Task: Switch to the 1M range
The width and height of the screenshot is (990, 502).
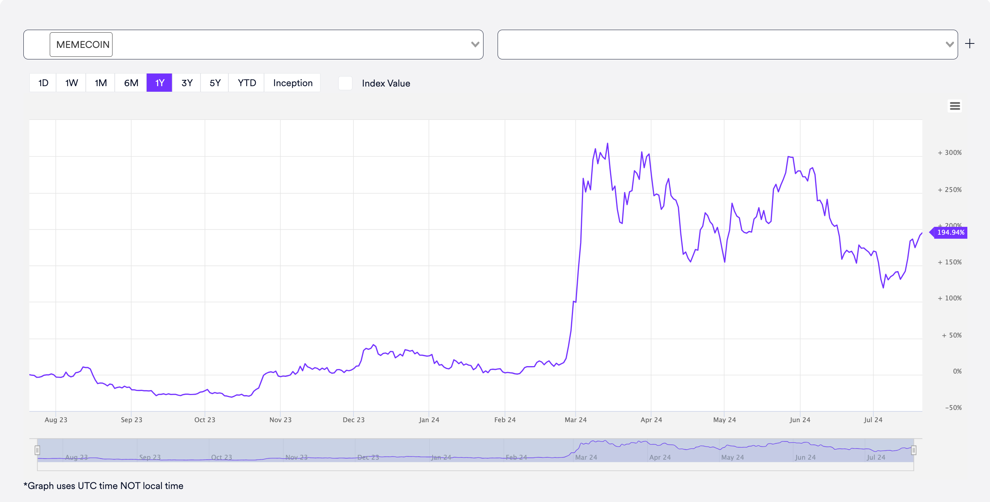Action: tap(101, 83)
